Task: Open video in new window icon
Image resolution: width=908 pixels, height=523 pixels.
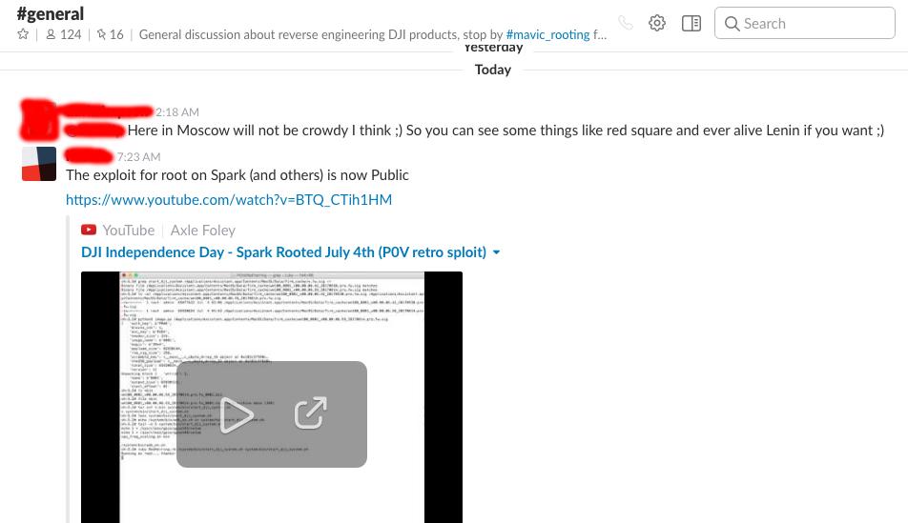Action: click(311, 413)
